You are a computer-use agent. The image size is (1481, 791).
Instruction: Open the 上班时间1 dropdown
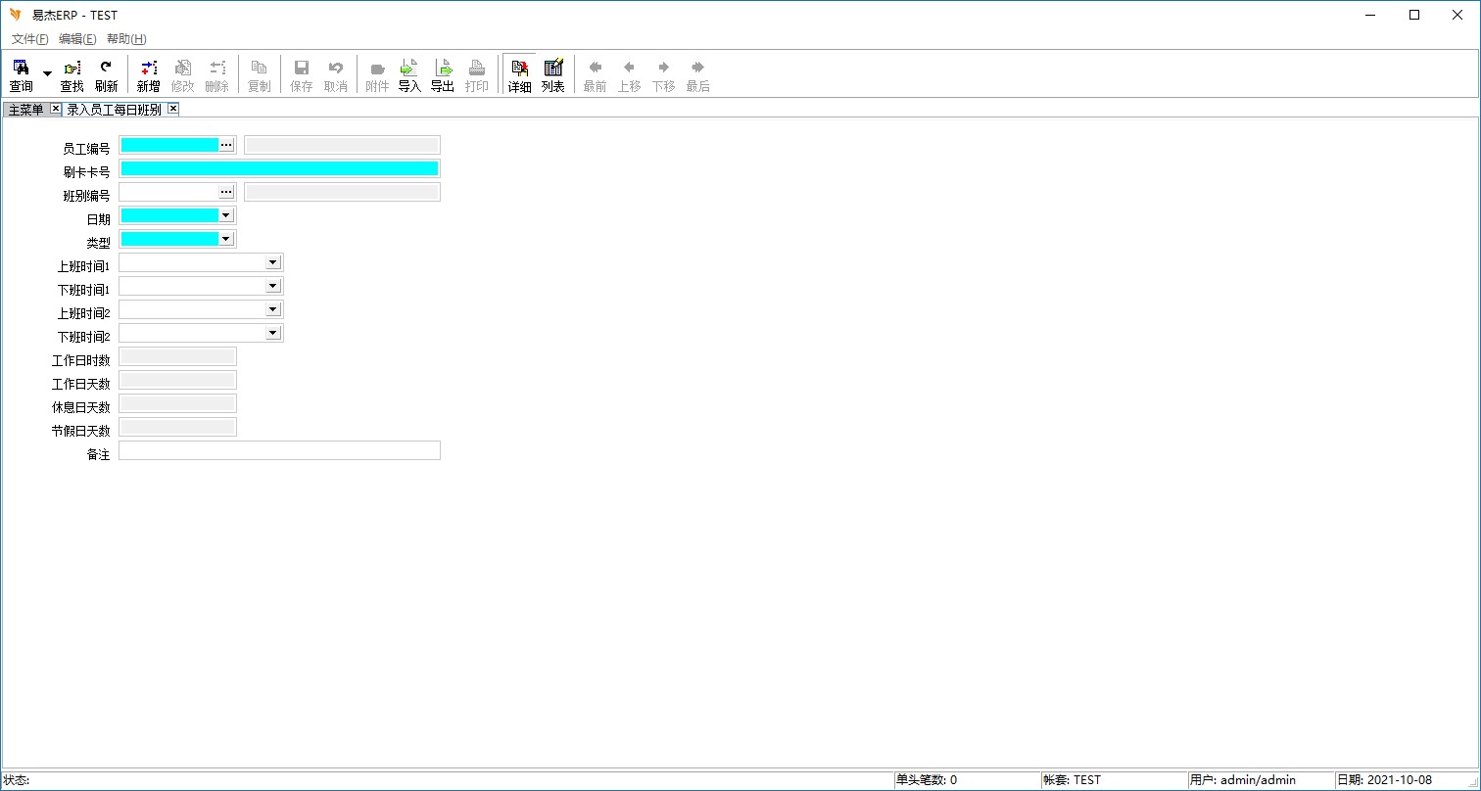pos(273,262)
